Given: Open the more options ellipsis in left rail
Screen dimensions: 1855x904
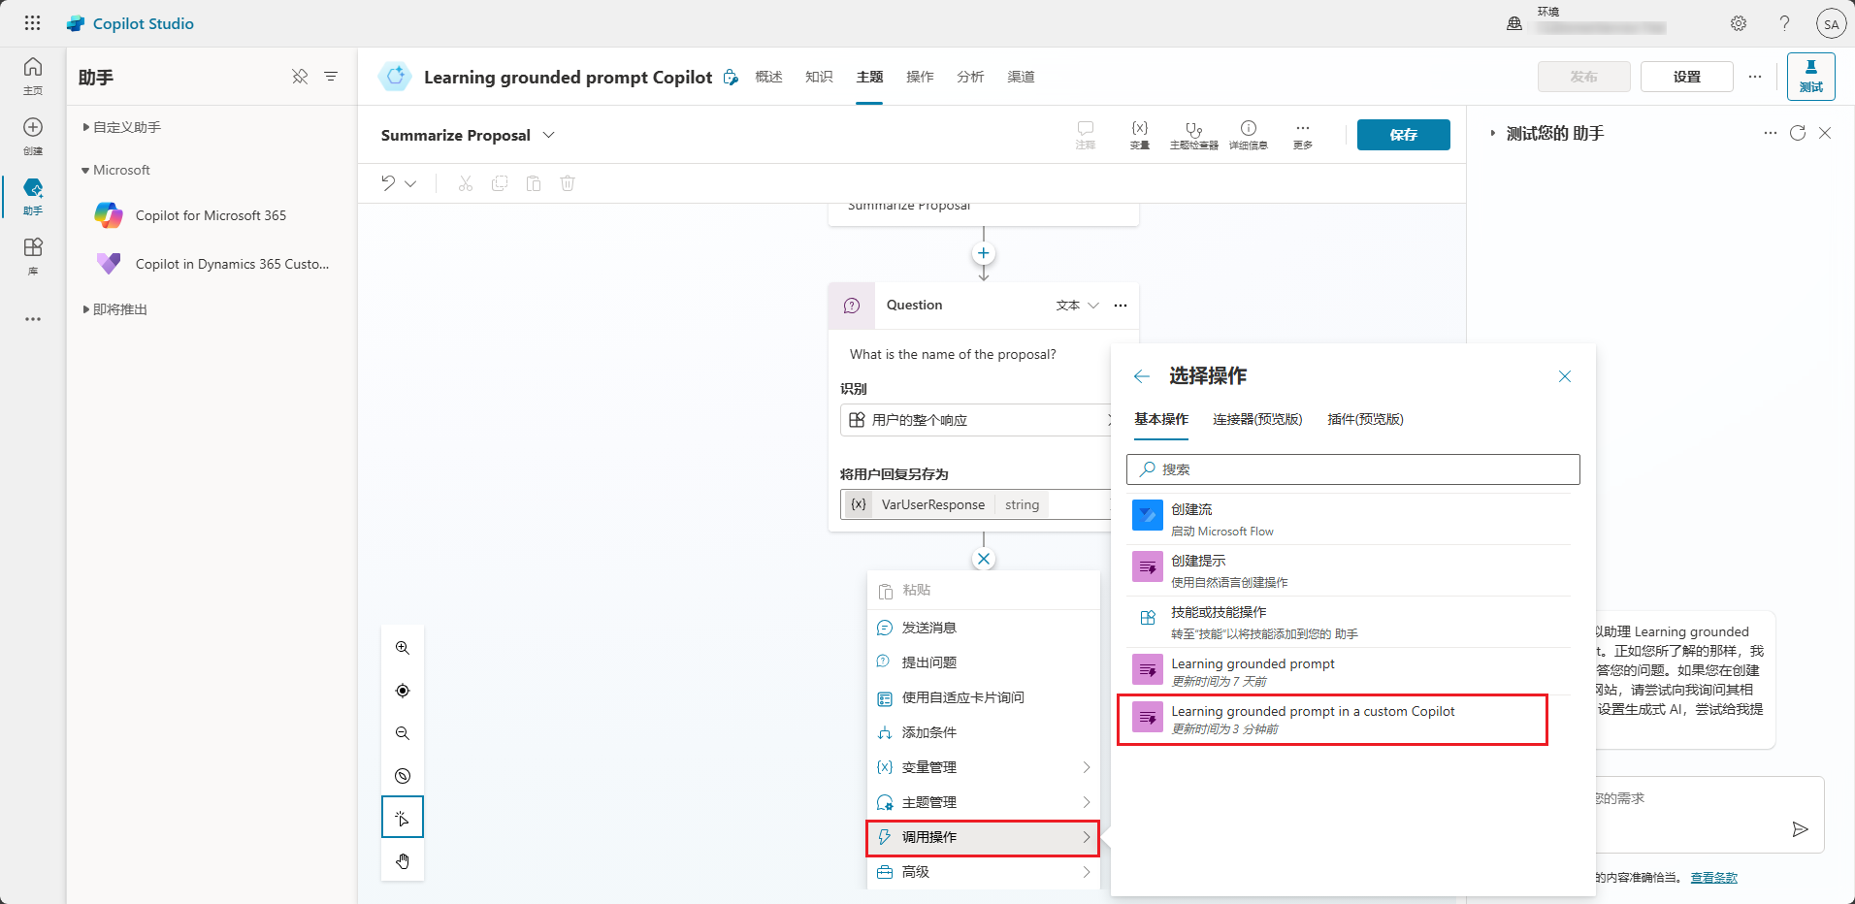Looking at the screenshot, I should point(33,318).
